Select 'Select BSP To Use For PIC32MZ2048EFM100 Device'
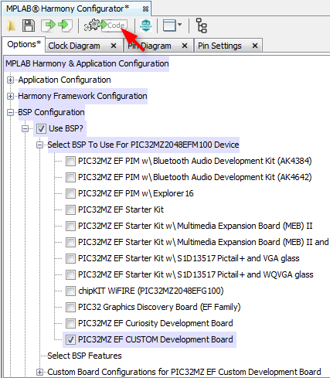 coord(143,145)
